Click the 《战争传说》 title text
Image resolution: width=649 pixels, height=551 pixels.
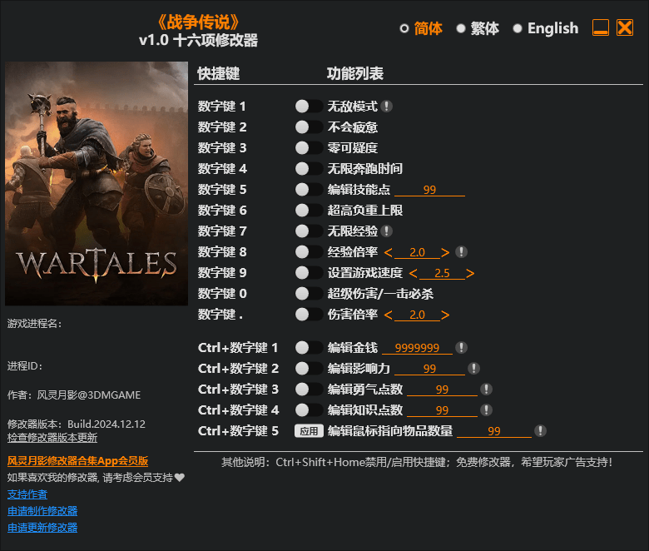[x=198, y=22]
